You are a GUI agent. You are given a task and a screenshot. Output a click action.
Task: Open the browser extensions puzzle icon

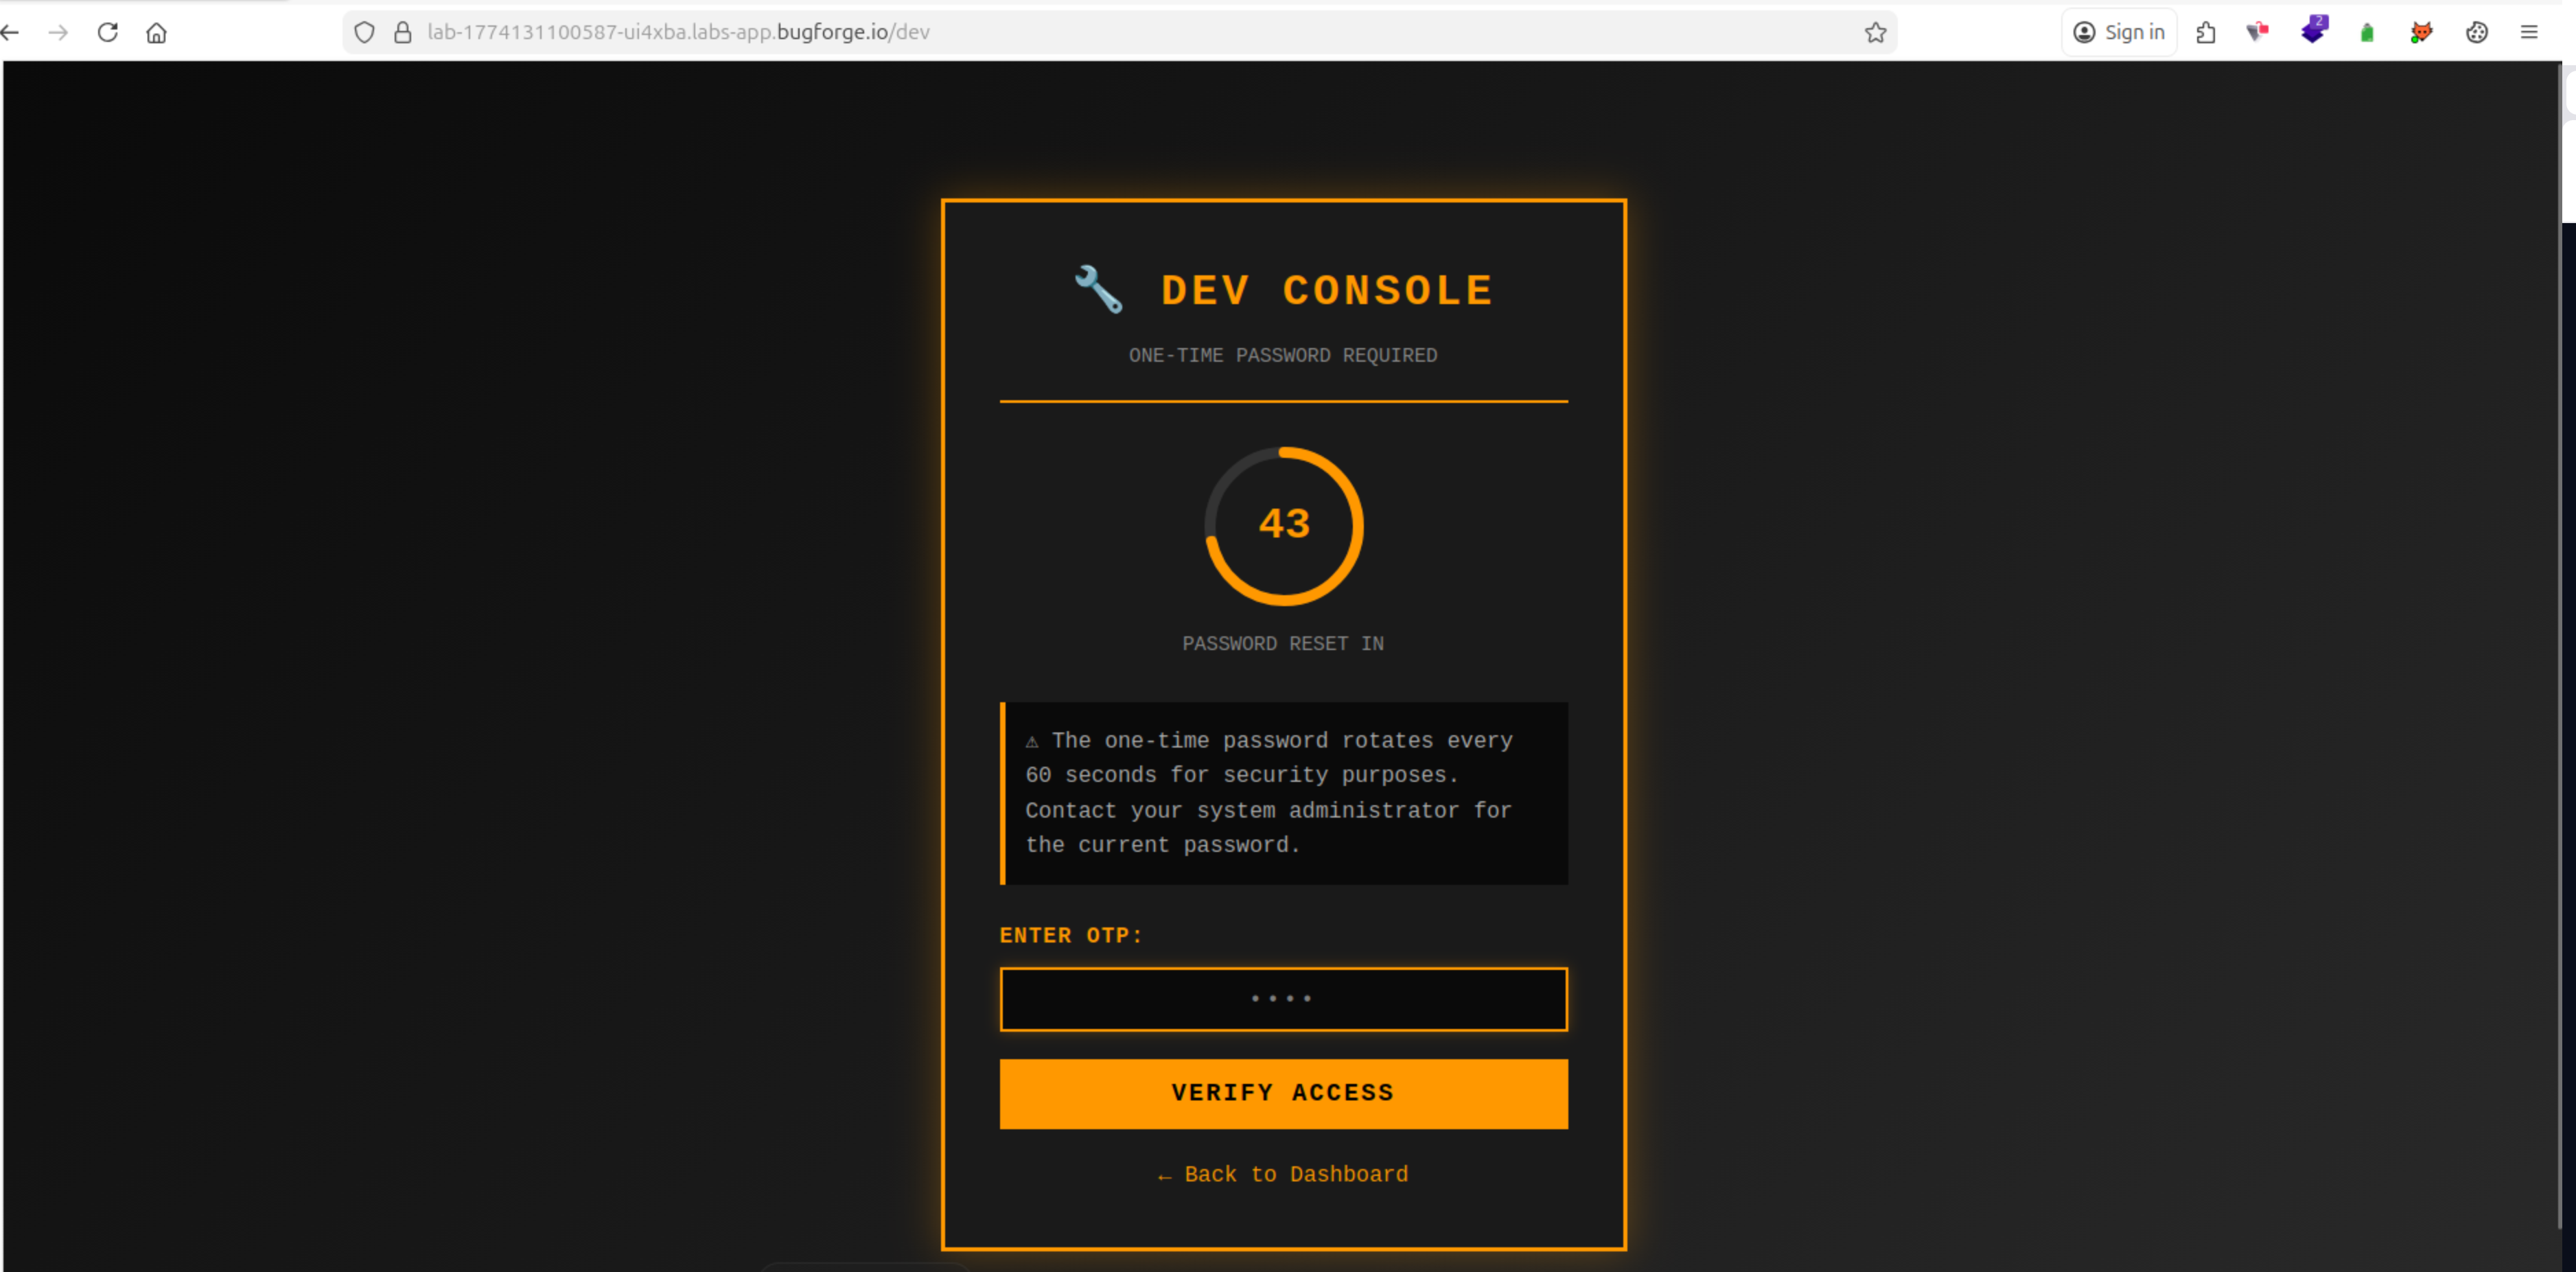pos(2206,32)
